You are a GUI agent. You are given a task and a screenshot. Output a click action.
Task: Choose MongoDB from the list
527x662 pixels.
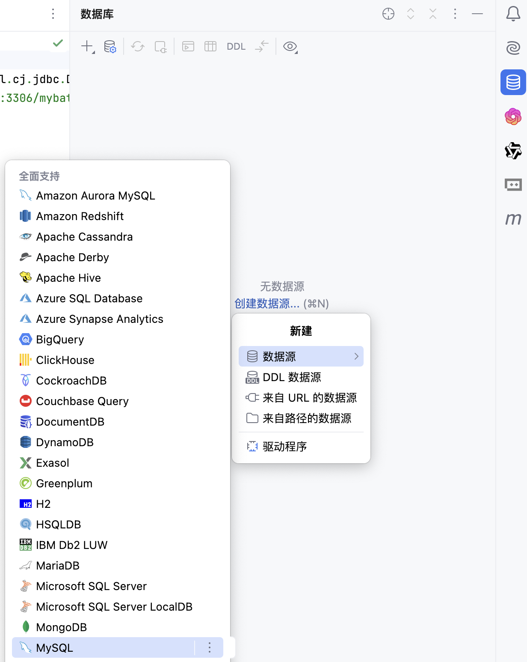118,627
